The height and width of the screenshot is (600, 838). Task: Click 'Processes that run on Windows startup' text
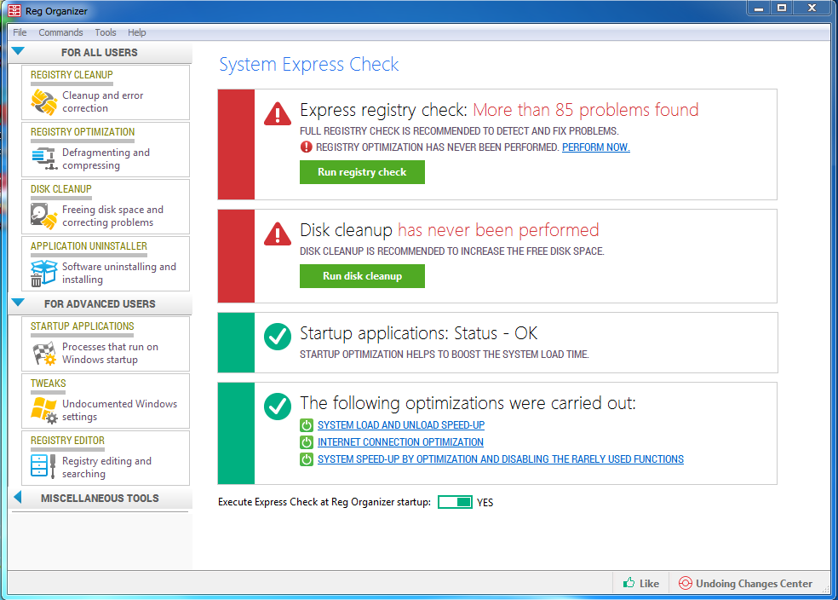tap(110, 353)
